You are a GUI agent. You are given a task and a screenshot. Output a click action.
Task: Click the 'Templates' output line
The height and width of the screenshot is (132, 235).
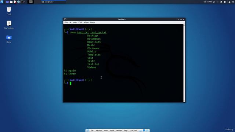(x=94, y=55)
